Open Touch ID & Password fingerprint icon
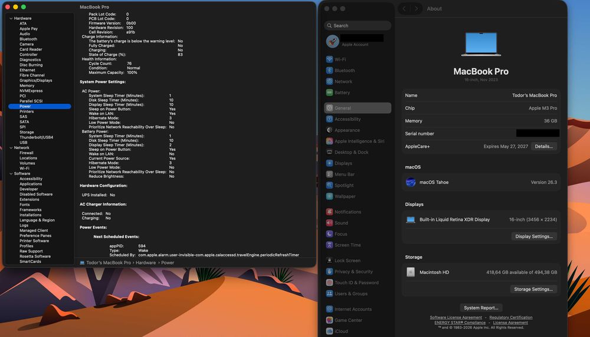Image resolution: width=590 pixels, height=337 pixels. point(329,283)
